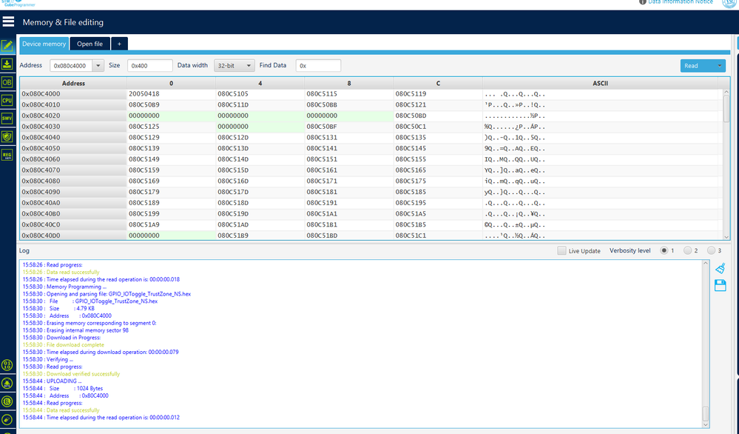Click memory table scroll down arrow
739x434 pixels.
726,237
